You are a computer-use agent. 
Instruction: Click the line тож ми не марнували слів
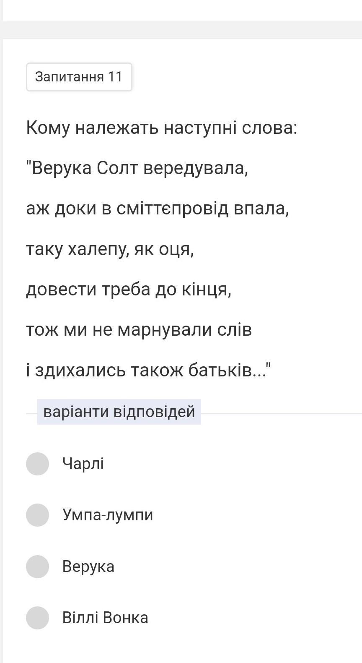point(139,330)
